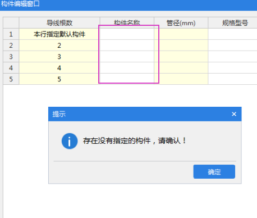The width and height of the screenshot is (257, 218).
Task: Click the 构件名称 cell in row 2
Action: pos(127,46)
